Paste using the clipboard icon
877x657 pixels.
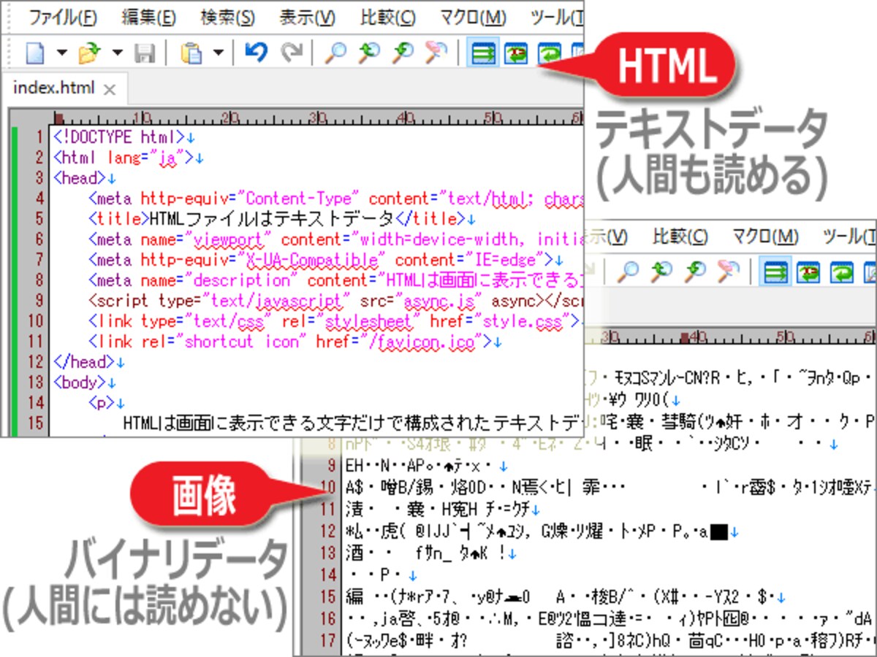(190, 53)
